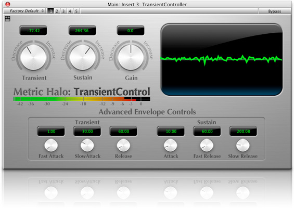Viewport: 294px width, 208px height.
Task: Click the Transient Release knob
Action: click(x=123, y=146)
